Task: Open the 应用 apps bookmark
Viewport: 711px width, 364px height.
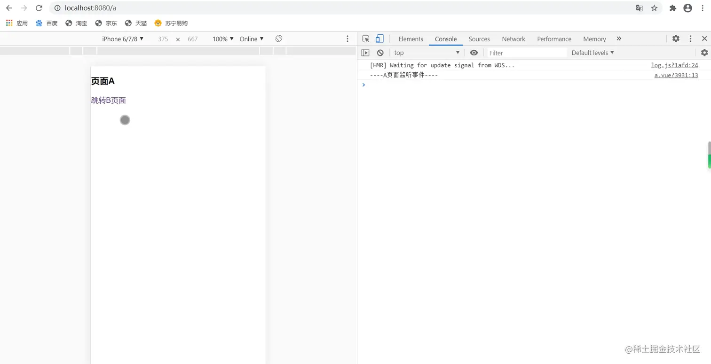Action: coord(17,23)
